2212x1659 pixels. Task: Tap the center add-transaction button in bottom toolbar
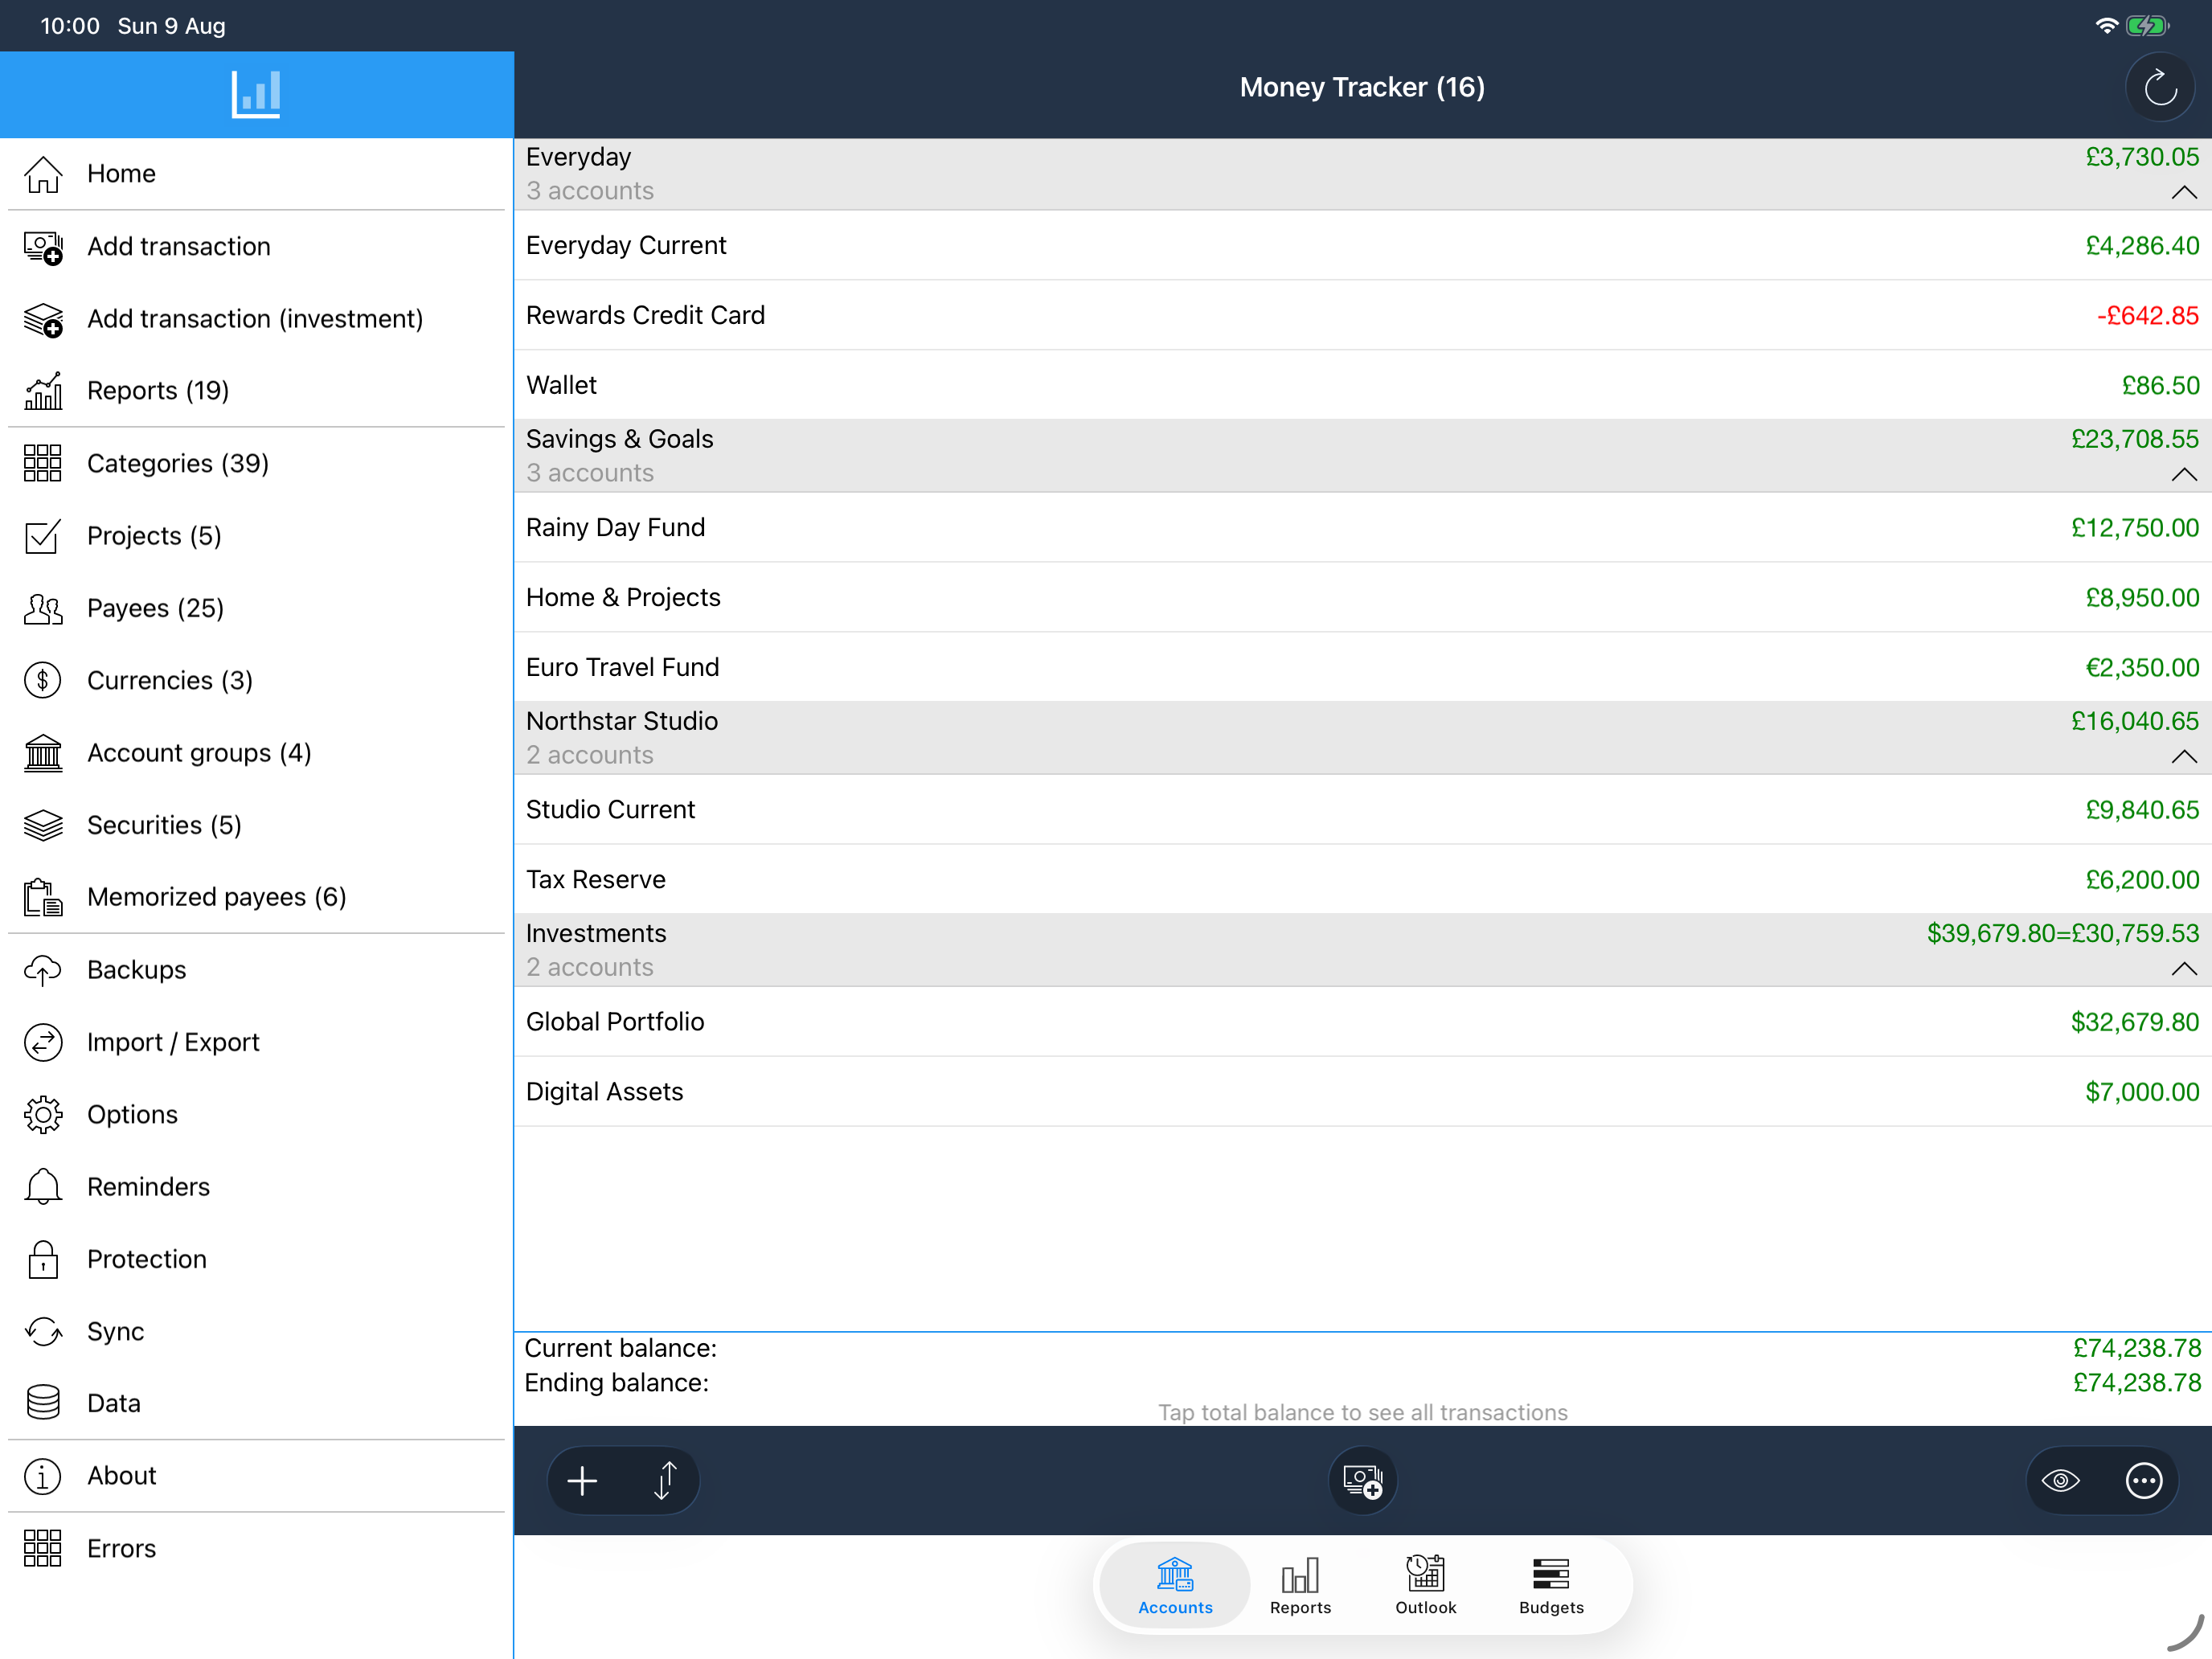[1363, 1481]
